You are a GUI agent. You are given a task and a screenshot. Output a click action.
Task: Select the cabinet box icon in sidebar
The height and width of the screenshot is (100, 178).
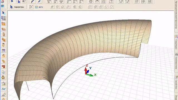tap(3, 24)
